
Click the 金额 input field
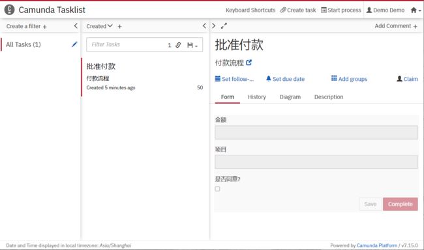[316, 133]
